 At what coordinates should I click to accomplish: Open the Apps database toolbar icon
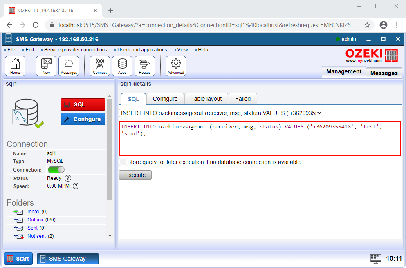pyautogui.click(x=122, y=66)
